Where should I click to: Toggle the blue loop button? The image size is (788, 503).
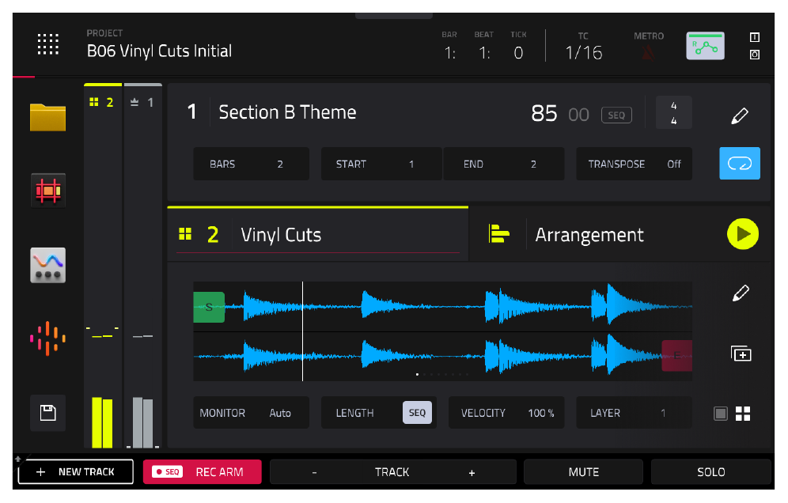(x=740, y=163)
